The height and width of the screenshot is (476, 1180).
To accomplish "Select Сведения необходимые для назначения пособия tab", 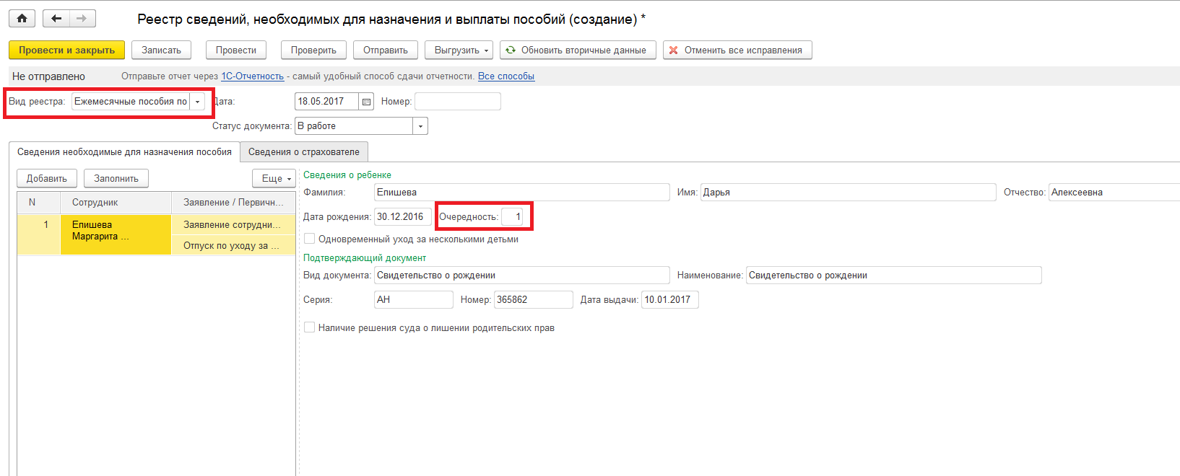I will tap(124, 152).
